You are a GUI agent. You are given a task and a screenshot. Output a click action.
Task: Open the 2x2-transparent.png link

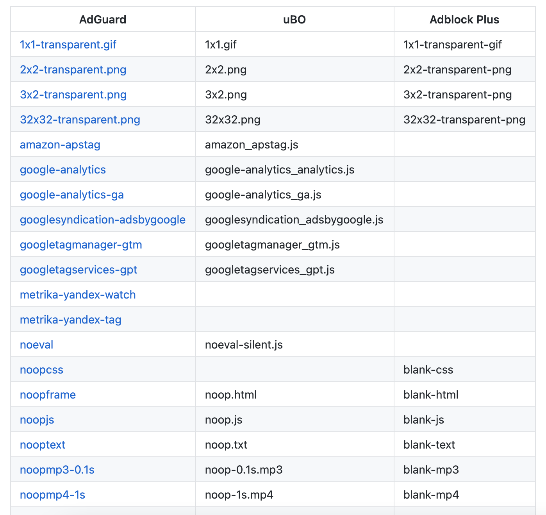pyautogui.click(x=73, y=70)
